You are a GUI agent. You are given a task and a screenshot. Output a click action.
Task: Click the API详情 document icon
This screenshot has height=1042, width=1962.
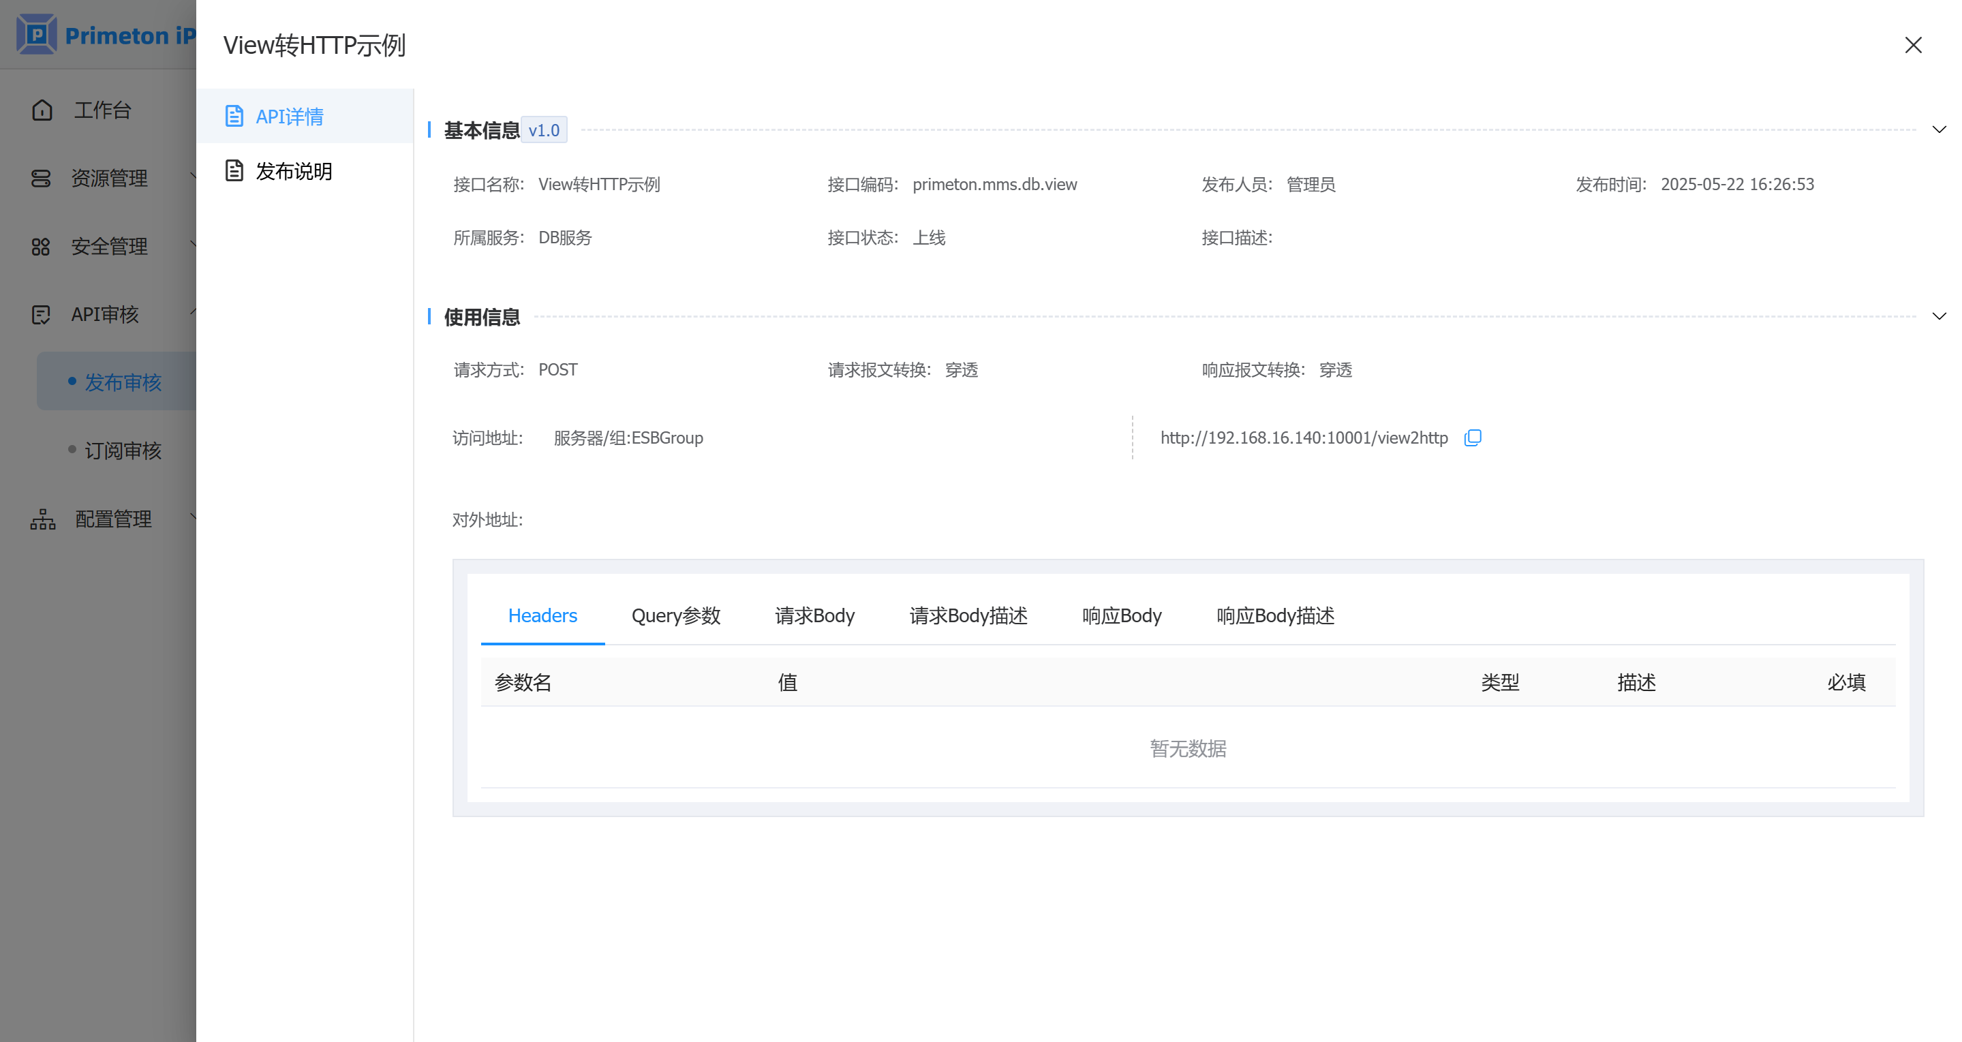pyautogui.click(x=234, y=117)
